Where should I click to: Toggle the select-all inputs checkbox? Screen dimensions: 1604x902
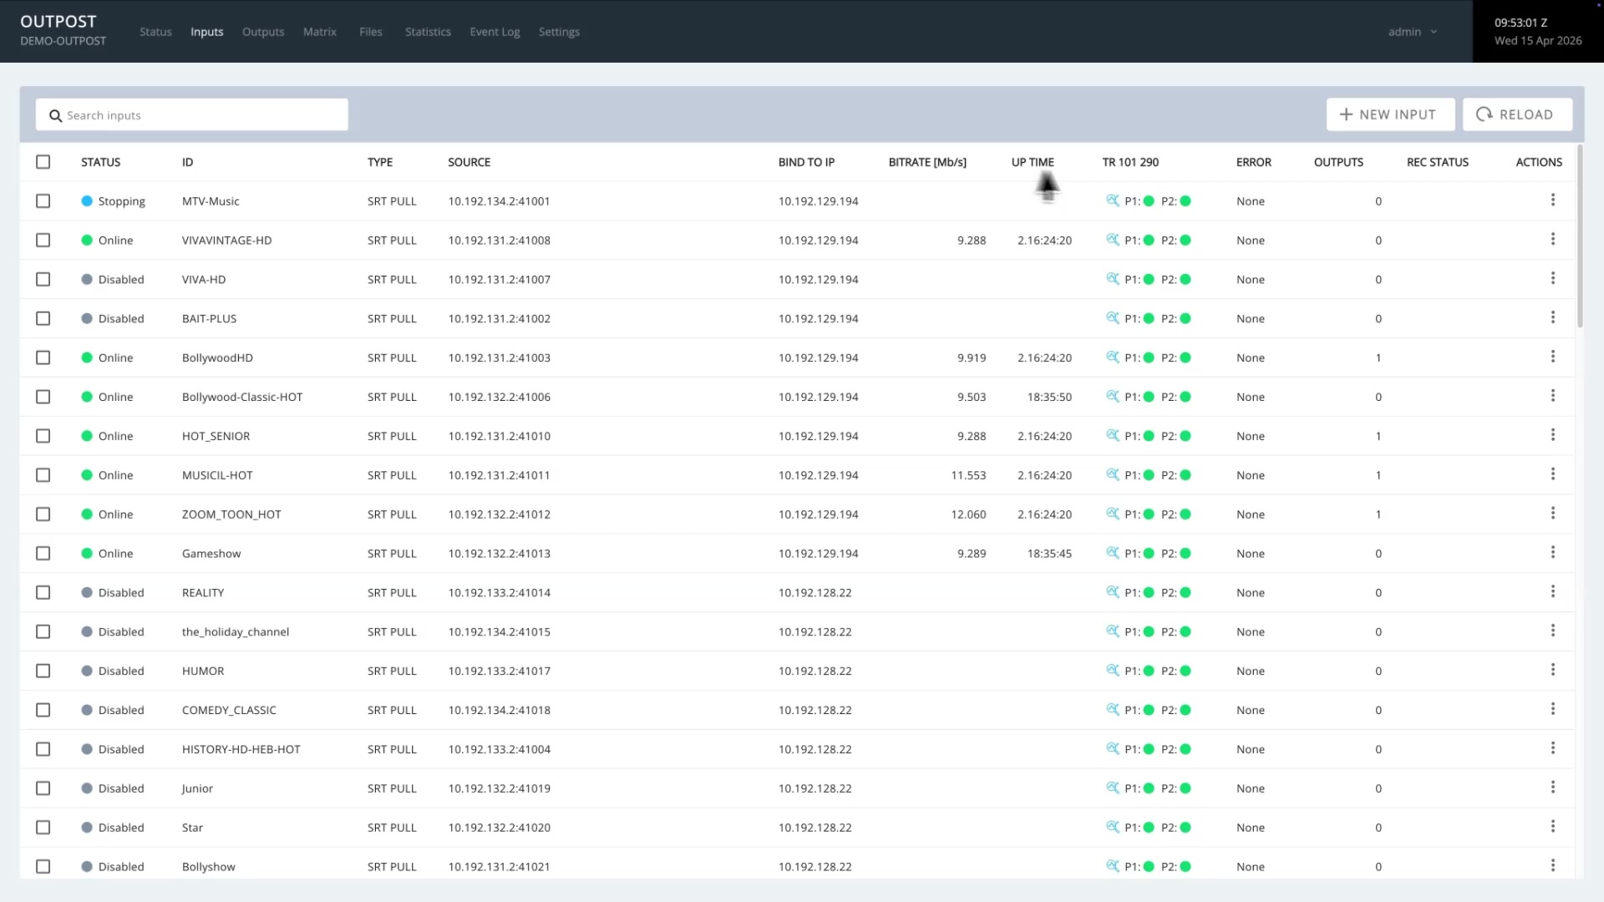point(43,162)
